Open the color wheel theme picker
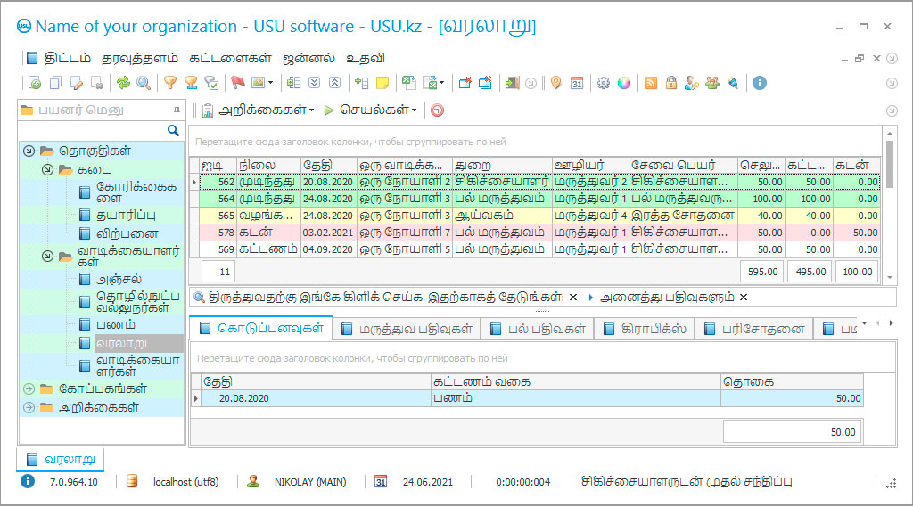 tap(624, 83)
